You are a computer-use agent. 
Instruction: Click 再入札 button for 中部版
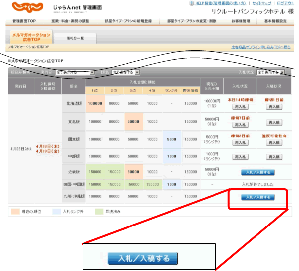pos(240,157)
